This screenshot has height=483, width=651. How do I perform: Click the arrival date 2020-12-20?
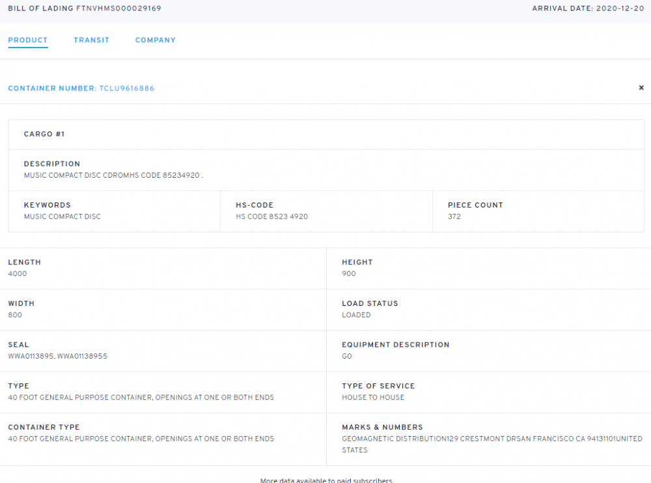[x=620, y=8]
